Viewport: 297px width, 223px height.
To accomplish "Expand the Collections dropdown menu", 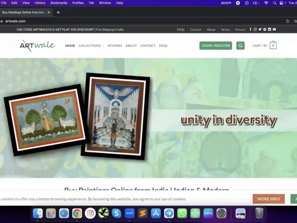I will (x=91, y=46).
